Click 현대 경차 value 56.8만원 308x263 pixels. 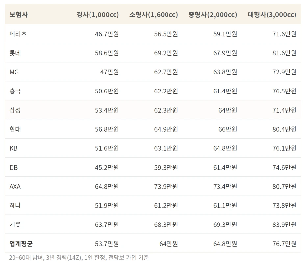107,129
